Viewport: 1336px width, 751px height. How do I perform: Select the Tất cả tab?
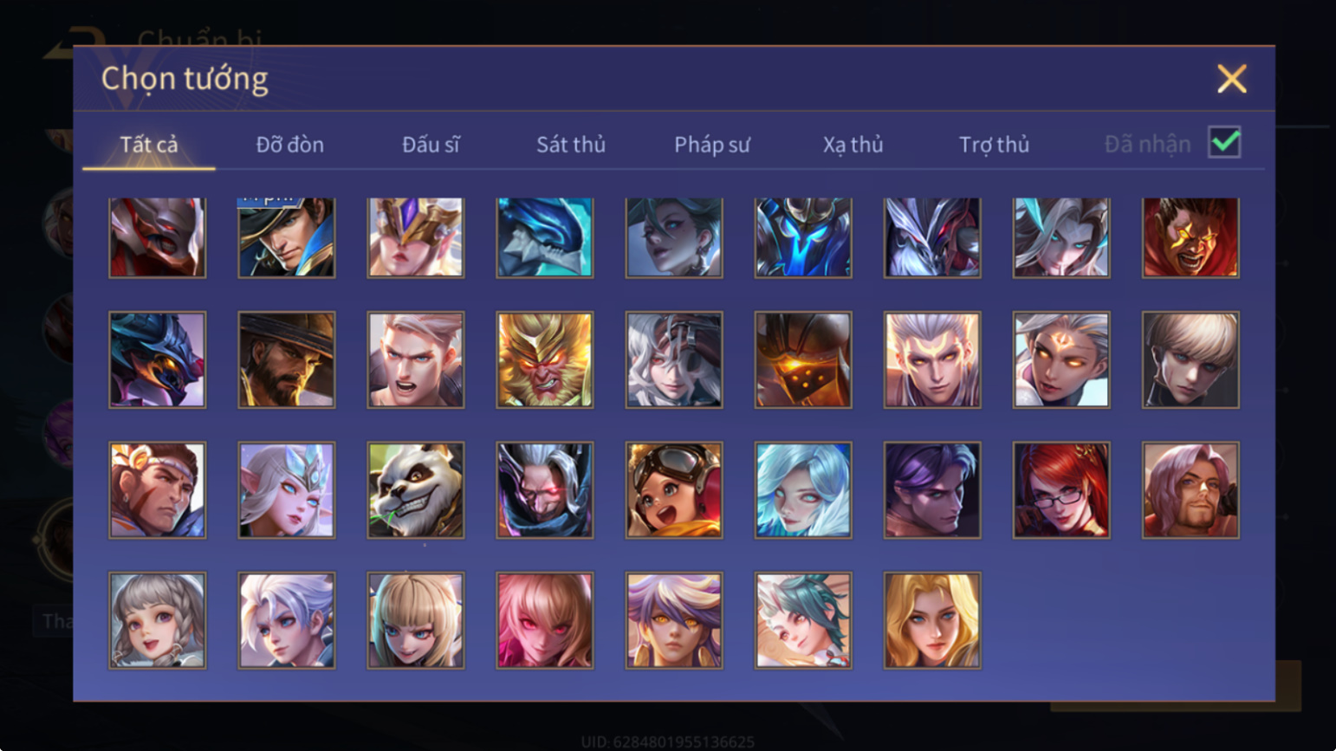(x=149, y=145)
